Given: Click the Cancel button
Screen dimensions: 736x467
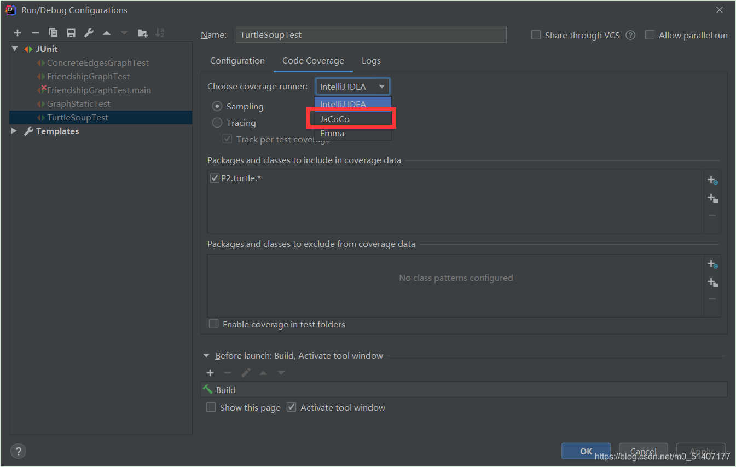Looking at the screenshot, I should pyautogui.click(x=644, y=451).
